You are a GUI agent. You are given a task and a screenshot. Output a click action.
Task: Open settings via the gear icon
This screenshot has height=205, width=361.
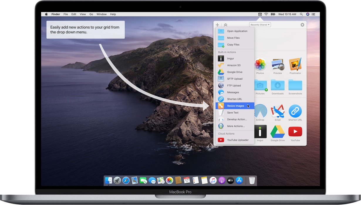[302, 25]
